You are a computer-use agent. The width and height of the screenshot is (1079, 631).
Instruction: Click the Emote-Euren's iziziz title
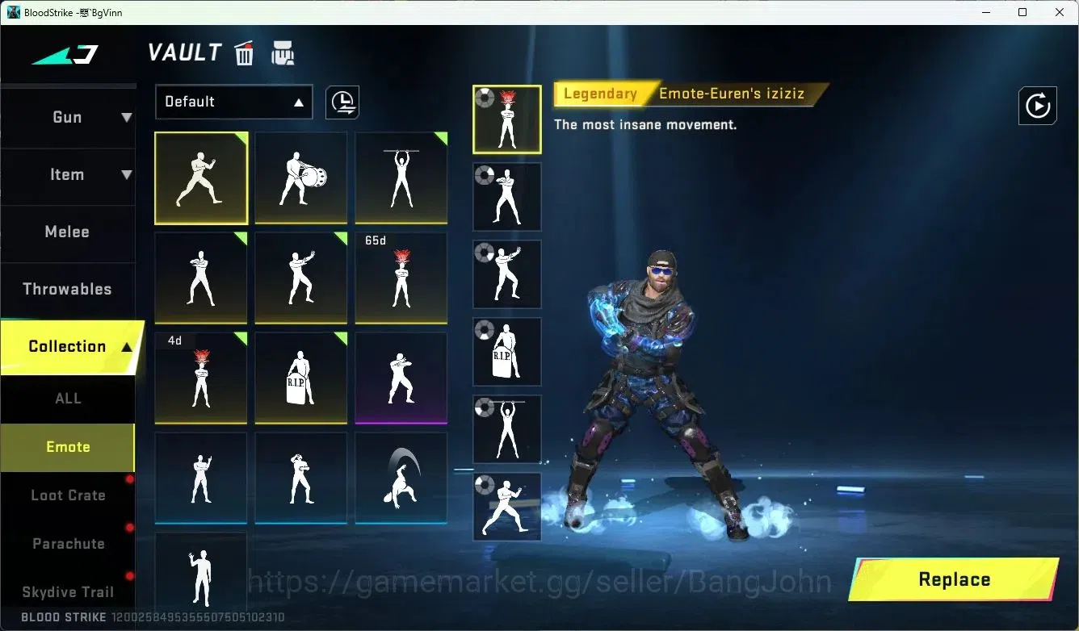point(732,94)
